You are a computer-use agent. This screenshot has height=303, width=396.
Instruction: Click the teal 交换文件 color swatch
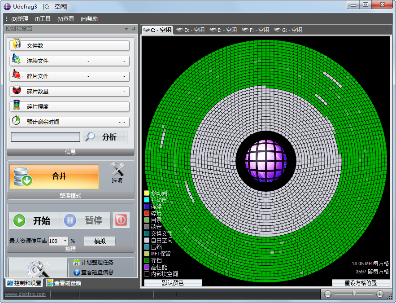tap(147, 233)
